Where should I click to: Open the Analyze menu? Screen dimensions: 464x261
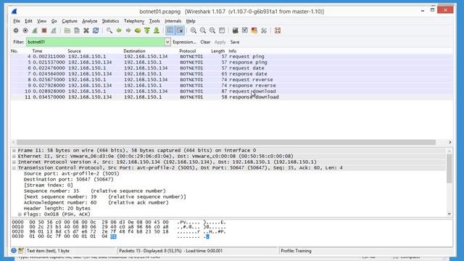(x=90, y=21)
